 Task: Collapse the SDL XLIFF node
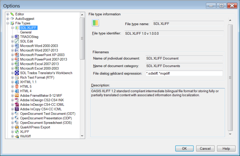[13, 28]
